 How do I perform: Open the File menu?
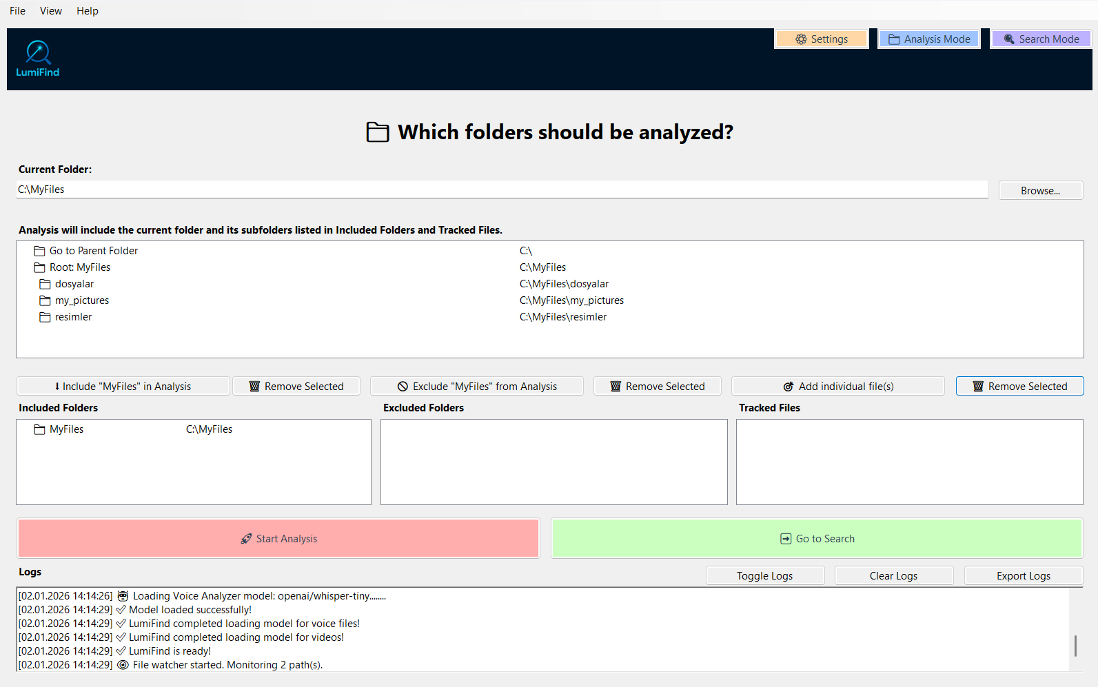(x=18, y=11)
